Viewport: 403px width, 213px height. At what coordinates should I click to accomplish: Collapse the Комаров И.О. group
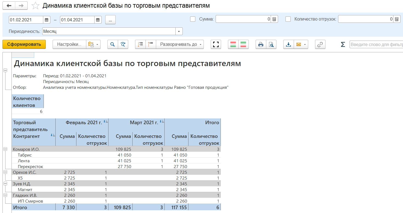click(x=5, y=149)
